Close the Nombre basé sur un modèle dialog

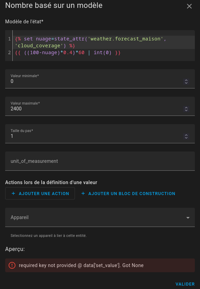tap(189, 6)
